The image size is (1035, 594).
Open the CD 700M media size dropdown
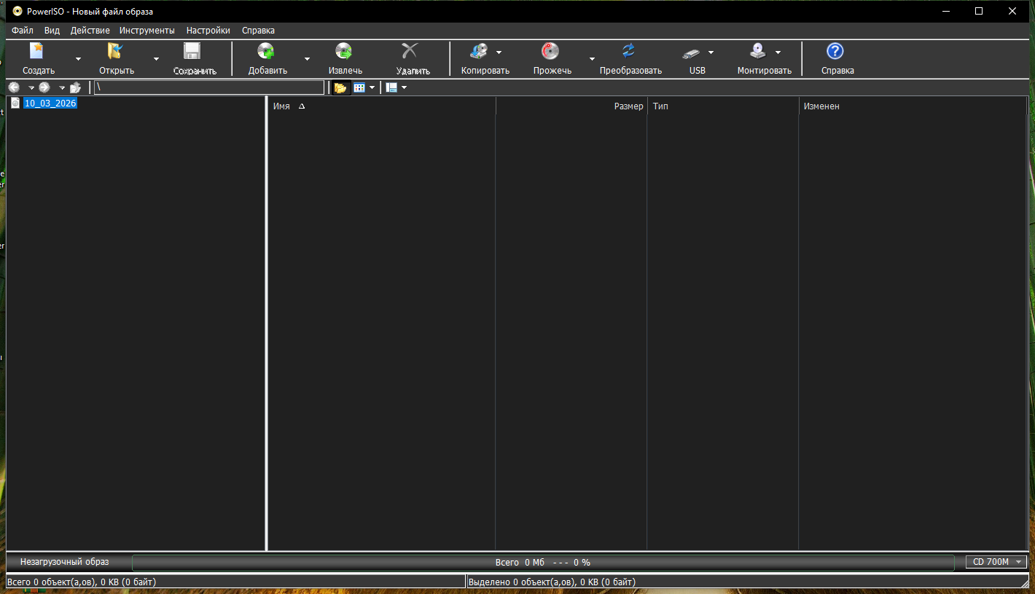(x=996, y=562)
